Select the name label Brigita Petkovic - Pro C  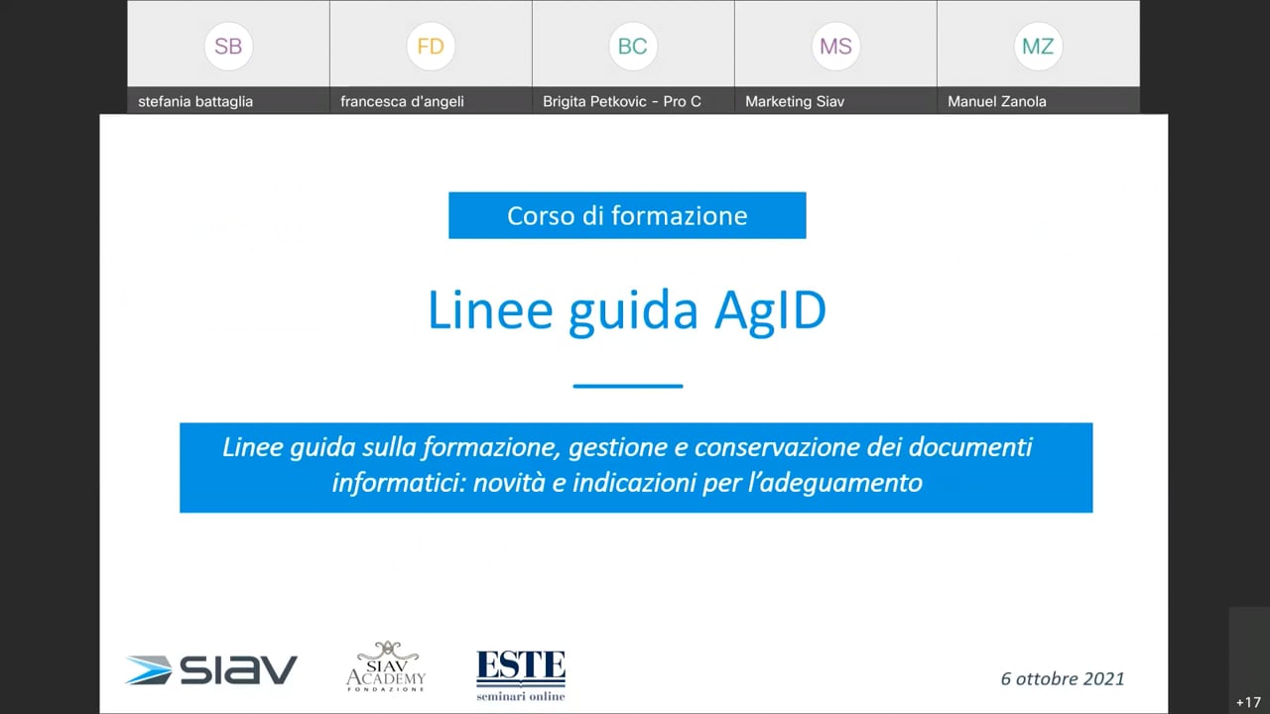coord(622,101)
